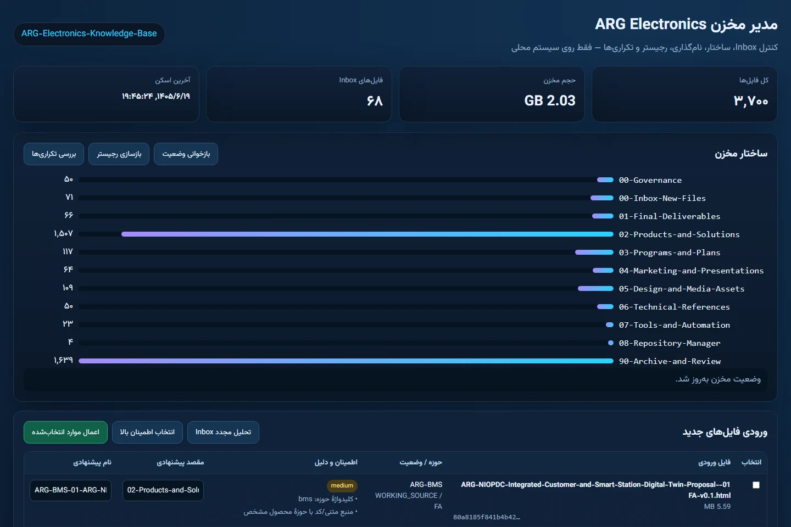The height and width of the screenshot is (527, 791).
Task: Select the 08-Repository-Manager folder label
Action: coord(670,343)
